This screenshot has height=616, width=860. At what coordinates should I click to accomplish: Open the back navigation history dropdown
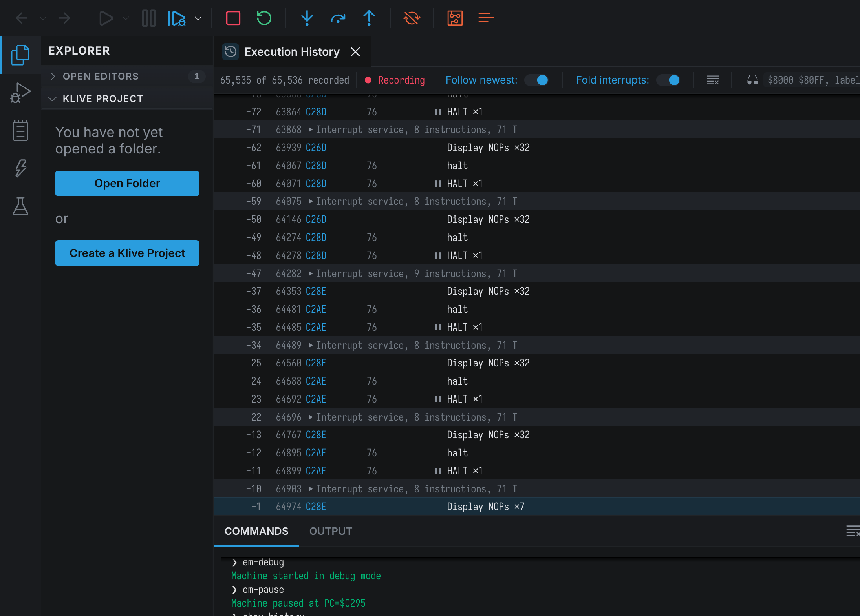pyautogui.click(x=43, y=18)
